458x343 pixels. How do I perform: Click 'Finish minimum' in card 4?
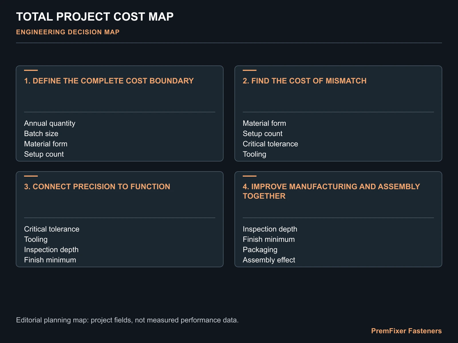tap(269, 239)
